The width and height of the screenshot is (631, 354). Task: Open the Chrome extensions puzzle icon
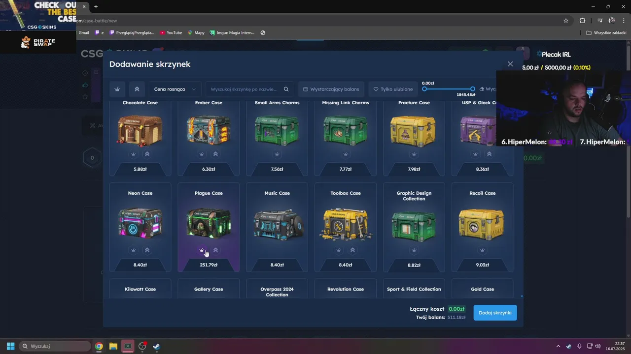click(583, 21)
